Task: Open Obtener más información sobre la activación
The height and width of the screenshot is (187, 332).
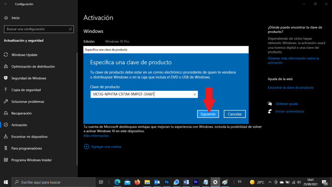Action: 293,60
